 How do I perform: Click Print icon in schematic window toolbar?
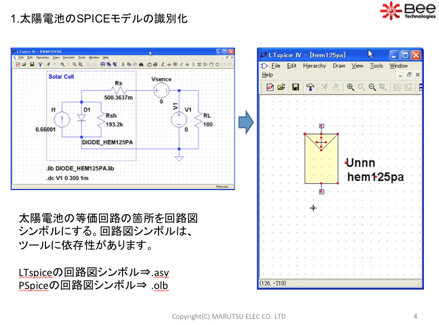(x=155, y=65)
